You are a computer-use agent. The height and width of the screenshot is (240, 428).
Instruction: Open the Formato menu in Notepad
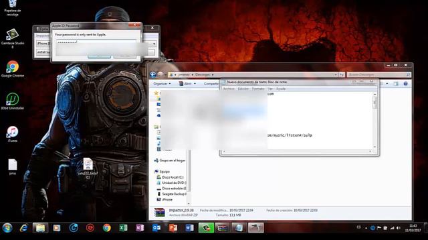(x=258, y=89)
